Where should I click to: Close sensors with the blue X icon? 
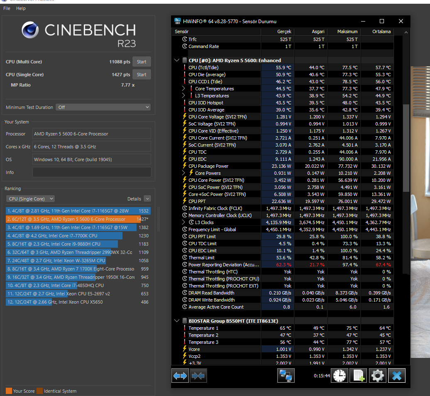pyautogui.click(x=396, y=375)
